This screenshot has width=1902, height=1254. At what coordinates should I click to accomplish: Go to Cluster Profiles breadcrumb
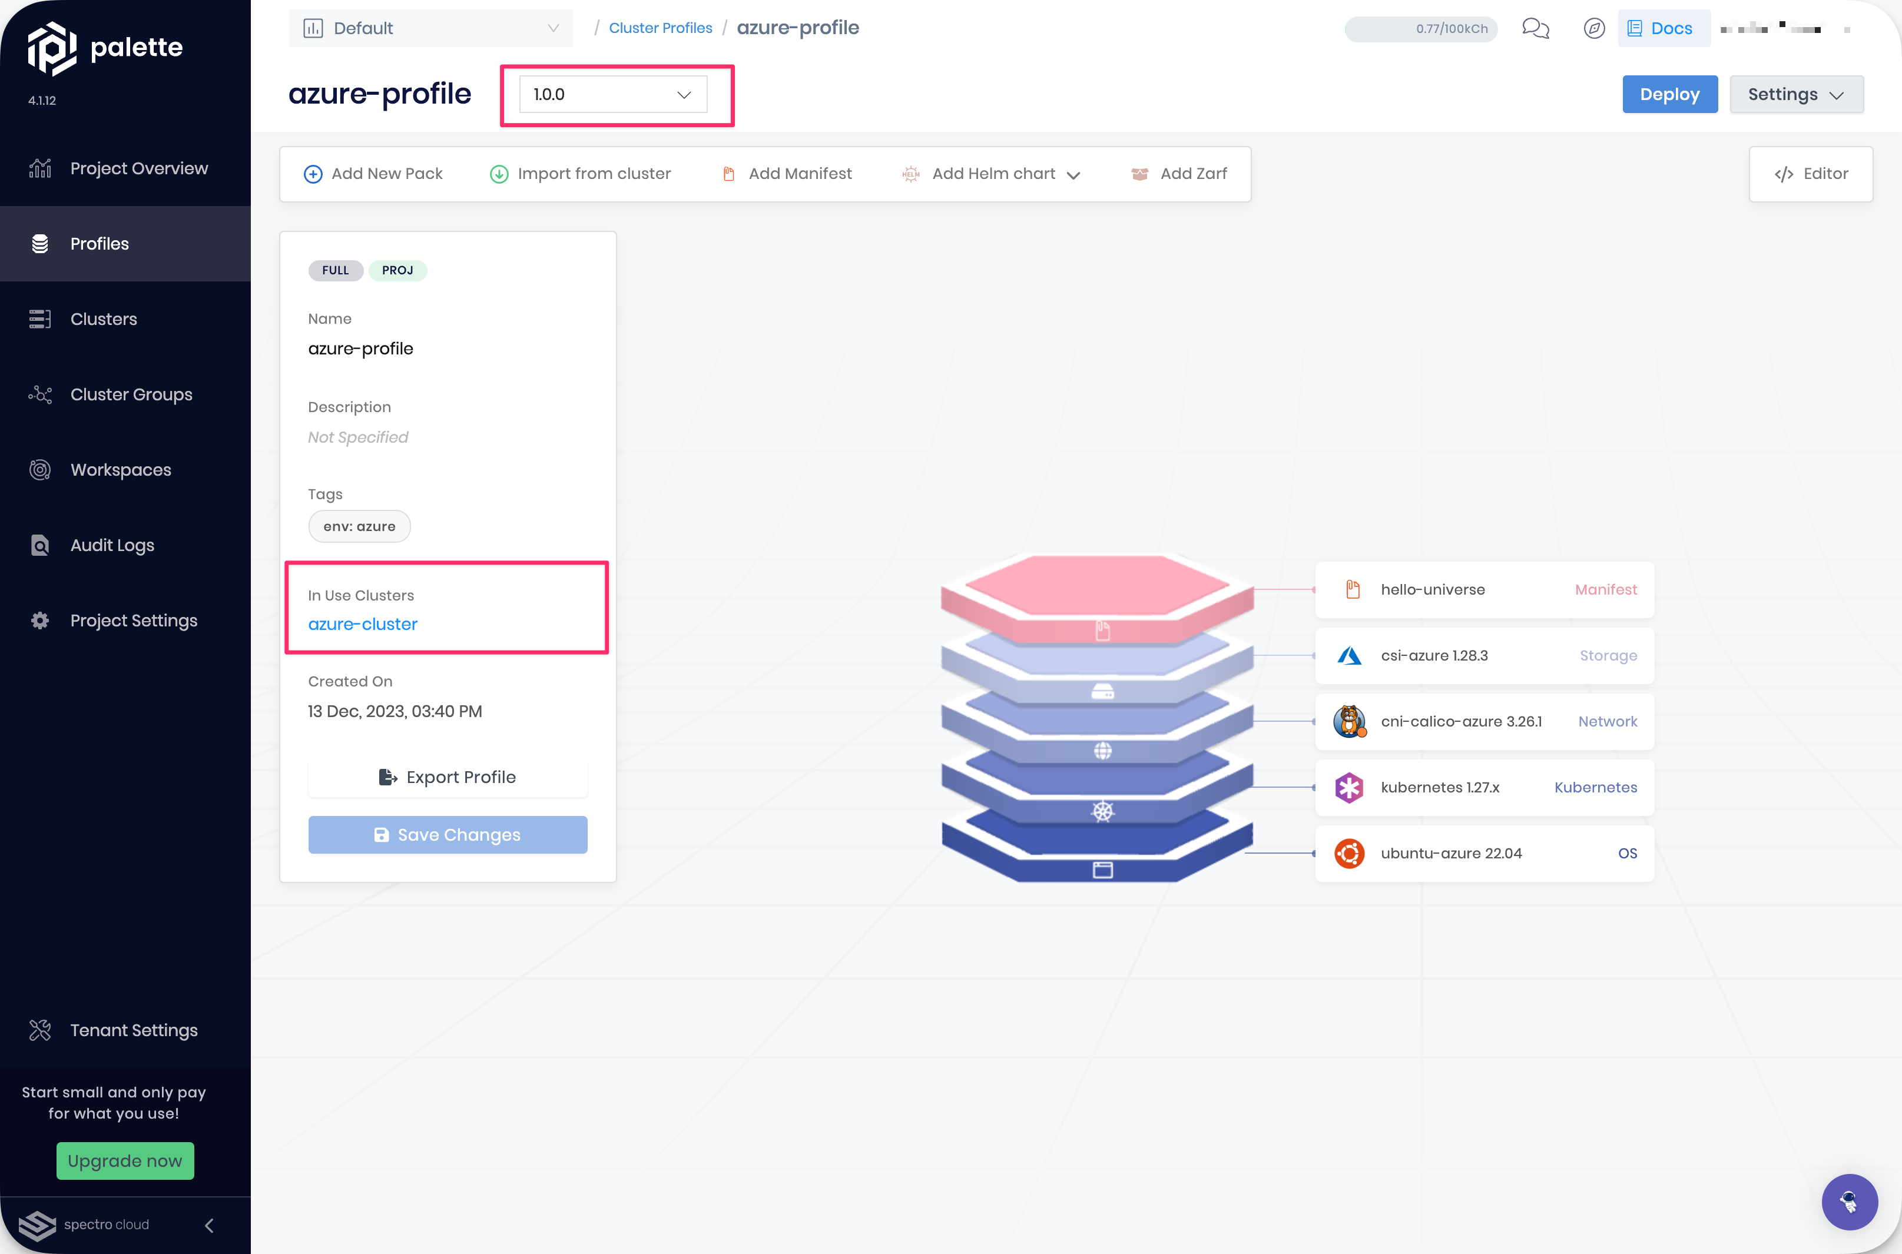tap(660, 28)
